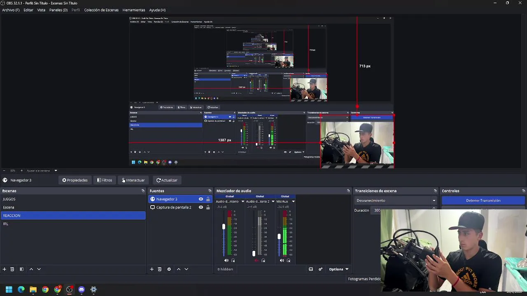The height and width of the screenshot is (296, 527).
Task: Open the Desvanecimiento transition dropdown
Action: coord(396,201)
